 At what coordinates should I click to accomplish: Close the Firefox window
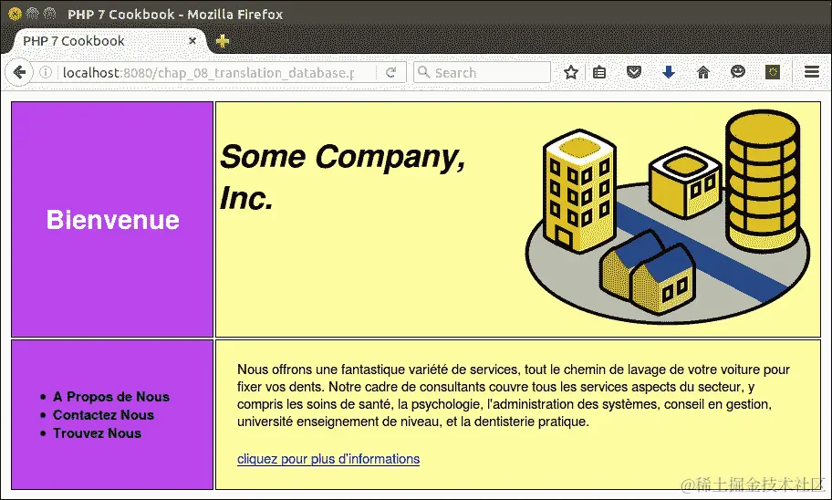[x=15, y=14]
